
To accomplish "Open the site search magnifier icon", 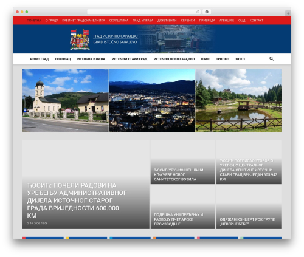I will 271,59.
